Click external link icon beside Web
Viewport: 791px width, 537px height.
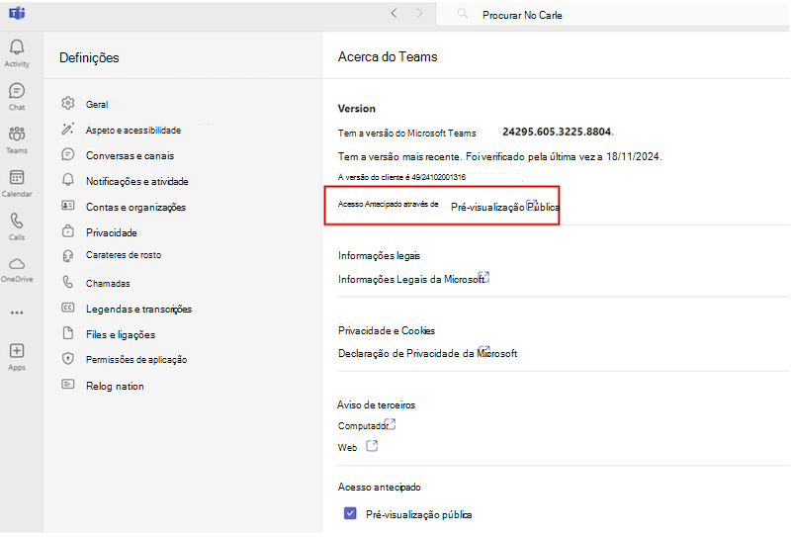click(372, 446)
